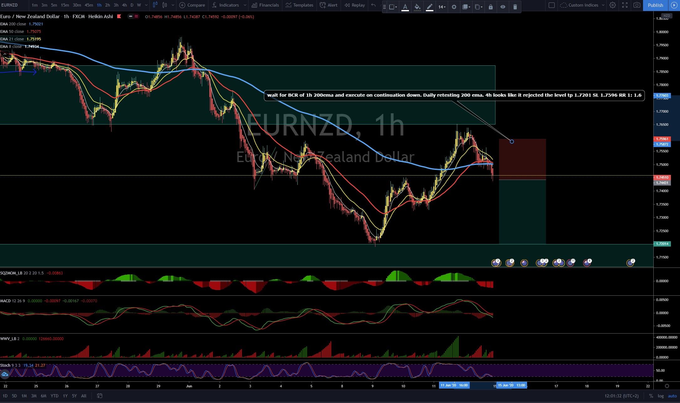680x403 pixels.
Task: Select the EMA 21 close legend
Action: [12, 39]
